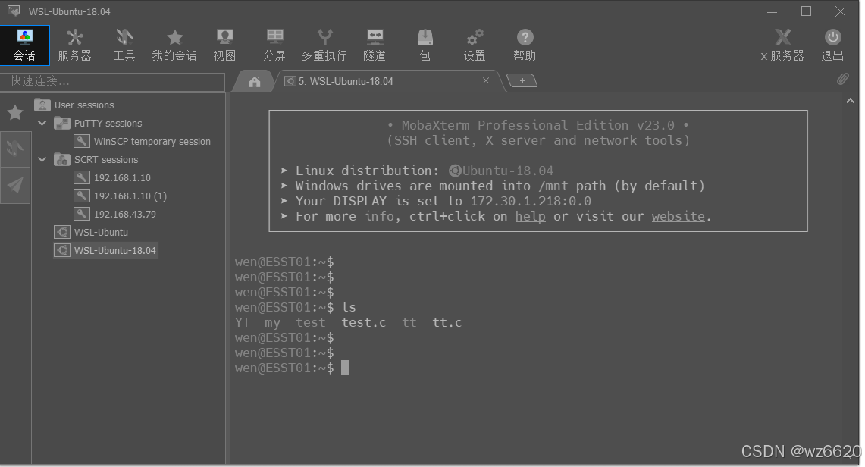The height and width of the screenshot is (467, 865).
Task: Open the sidebar paper-plane macros tab
Action: (x=15, y=185)
